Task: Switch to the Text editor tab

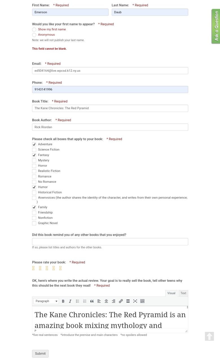Action: (x=183, y=293)
